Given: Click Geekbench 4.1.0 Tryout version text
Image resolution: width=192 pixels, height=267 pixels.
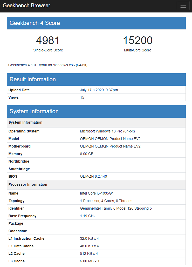Looking at the screenshot, I should point(48,65).
